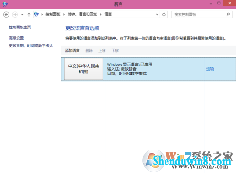Select the 中文(中华人民共和国) language tile

pos(84,69)
